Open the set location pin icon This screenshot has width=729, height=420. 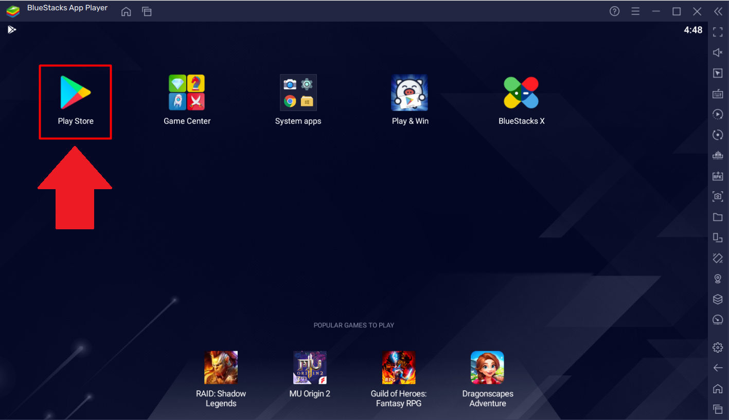718,279
